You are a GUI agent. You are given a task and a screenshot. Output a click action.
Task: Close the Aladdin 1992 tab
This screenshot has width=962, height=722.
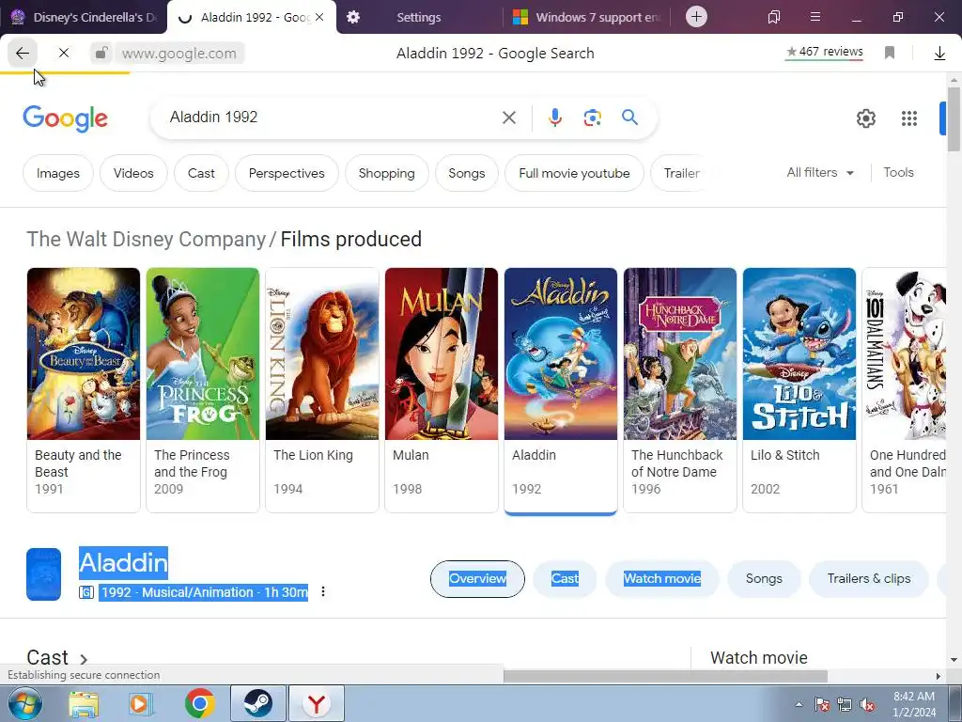click(319, 17)
